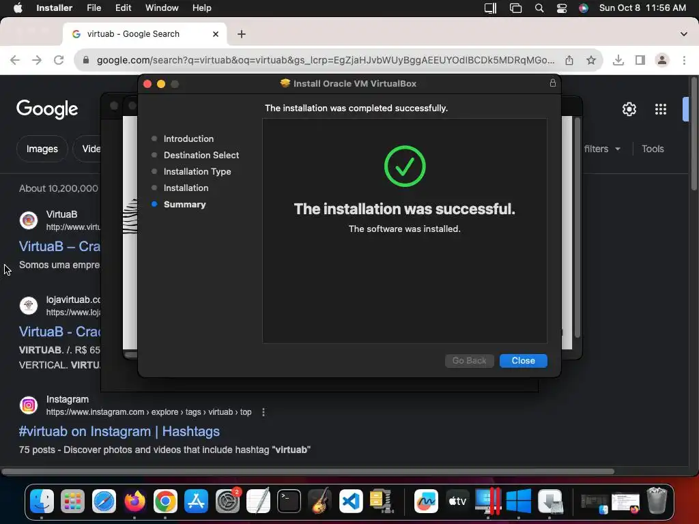This screenshot has width=699, height=524.
Task: Open the Apple menu
Action: point(18,8)
